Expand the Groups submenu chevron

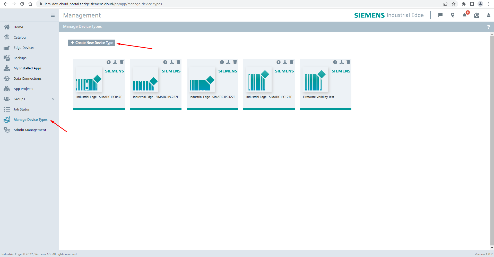(x=53, y=99)
